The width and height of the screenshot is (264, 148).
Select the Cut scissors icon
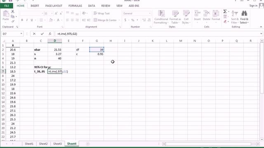13,12
